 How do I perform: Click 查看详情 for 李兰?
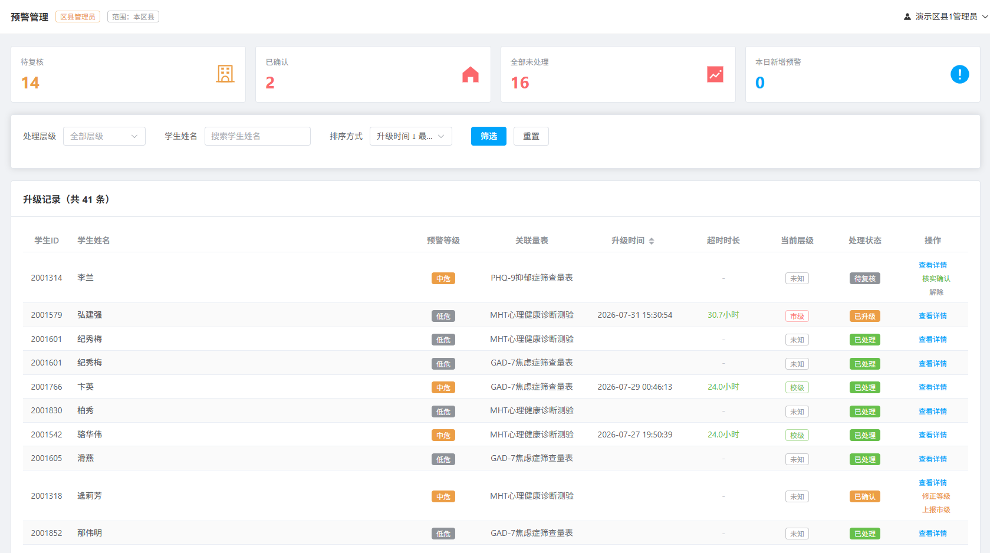click(933, 265)
